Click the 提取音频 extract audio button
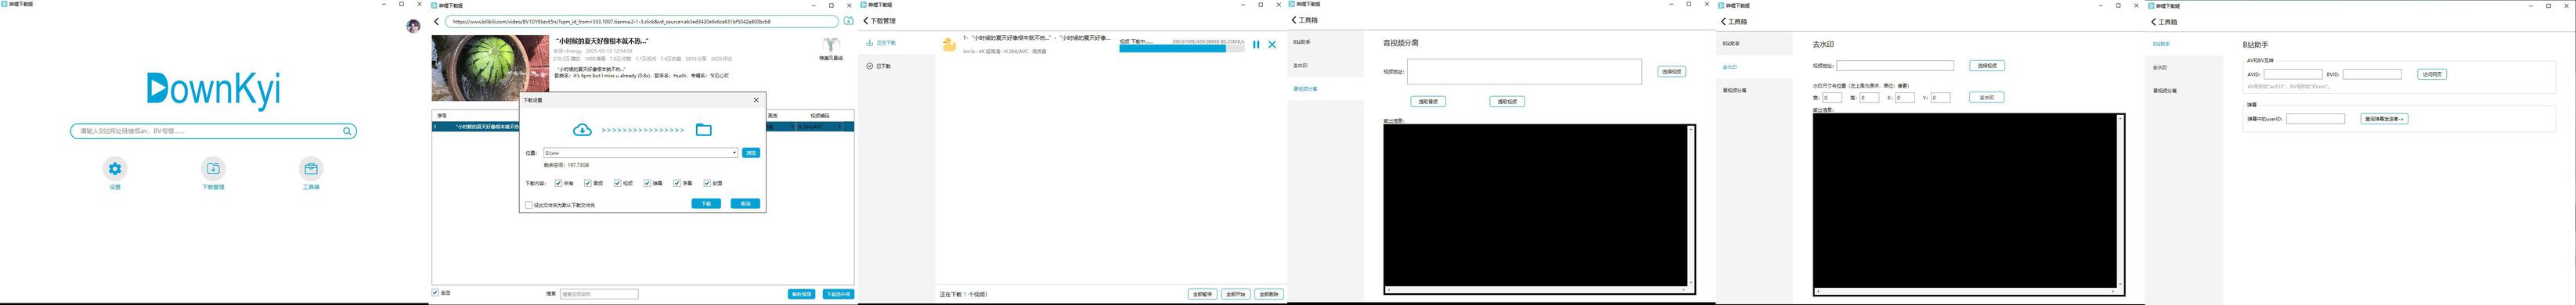2576x305 pixels. coord(1427,102)
